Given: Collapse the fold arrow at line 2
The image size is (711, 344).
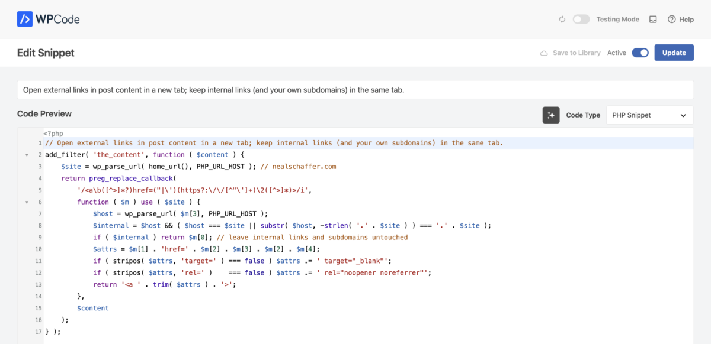Looking at the screenshot, I should (x=26, y=155).
